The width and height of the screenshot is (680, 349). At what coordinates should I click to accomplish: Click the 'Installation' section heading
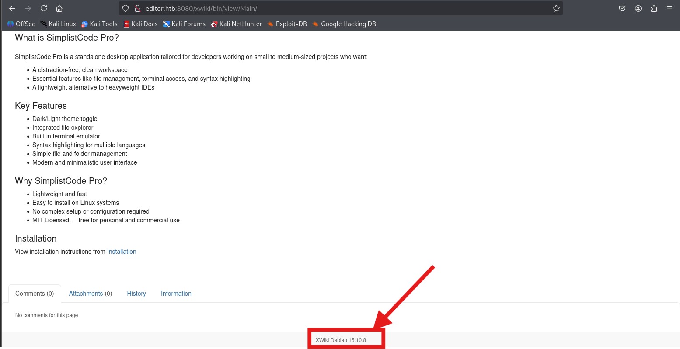36,238
